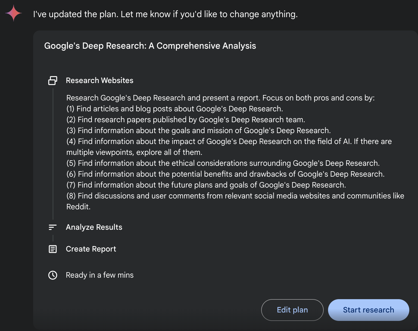Click the Analyze Results step icon
Screen dimensions: 418x331
click(x=52, y=227)
